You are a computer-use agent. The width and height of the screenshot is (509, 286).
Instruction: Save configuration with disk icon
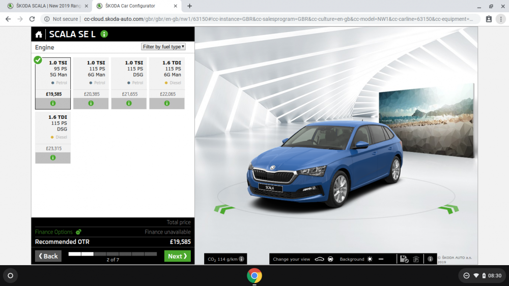pyautogui.click(x=404, y=259)
